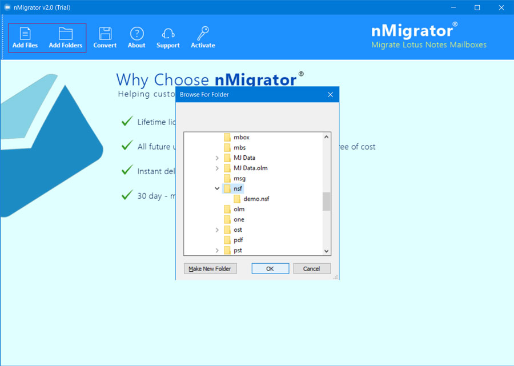Click the olm folder icon
Image resolution: width=514 pixels, height=366 pixels.
pyautogui.click(x=227, y=209)
